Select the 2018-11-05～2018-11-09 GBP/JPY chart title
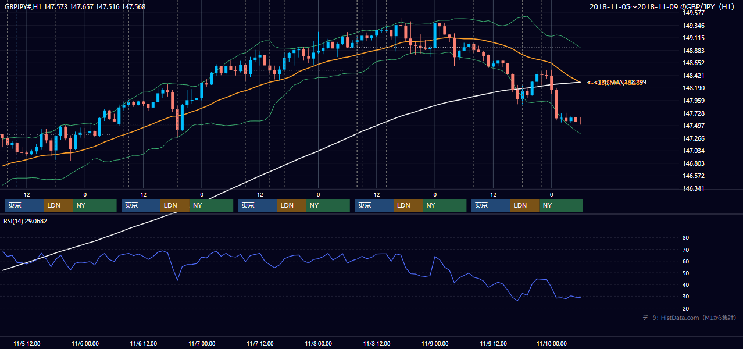The width and height of the screenshot is (743, 349). coord(663,7)
